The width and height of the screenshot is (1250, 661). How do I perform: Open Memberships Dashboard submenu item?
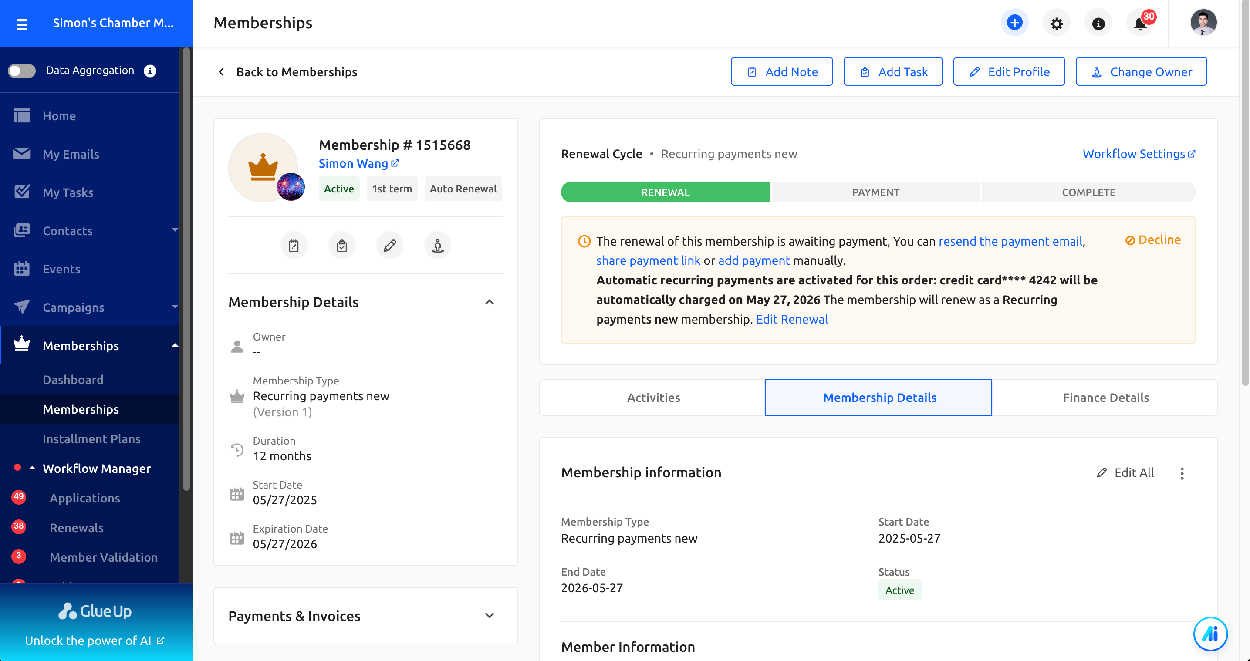pos(73,380)
